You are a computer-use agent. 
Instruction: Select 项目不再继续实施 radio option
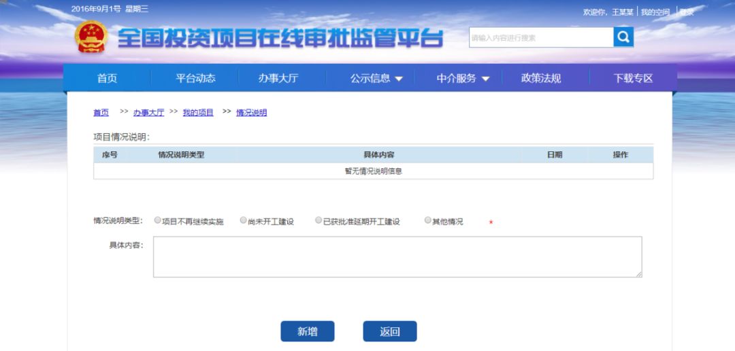158,221
